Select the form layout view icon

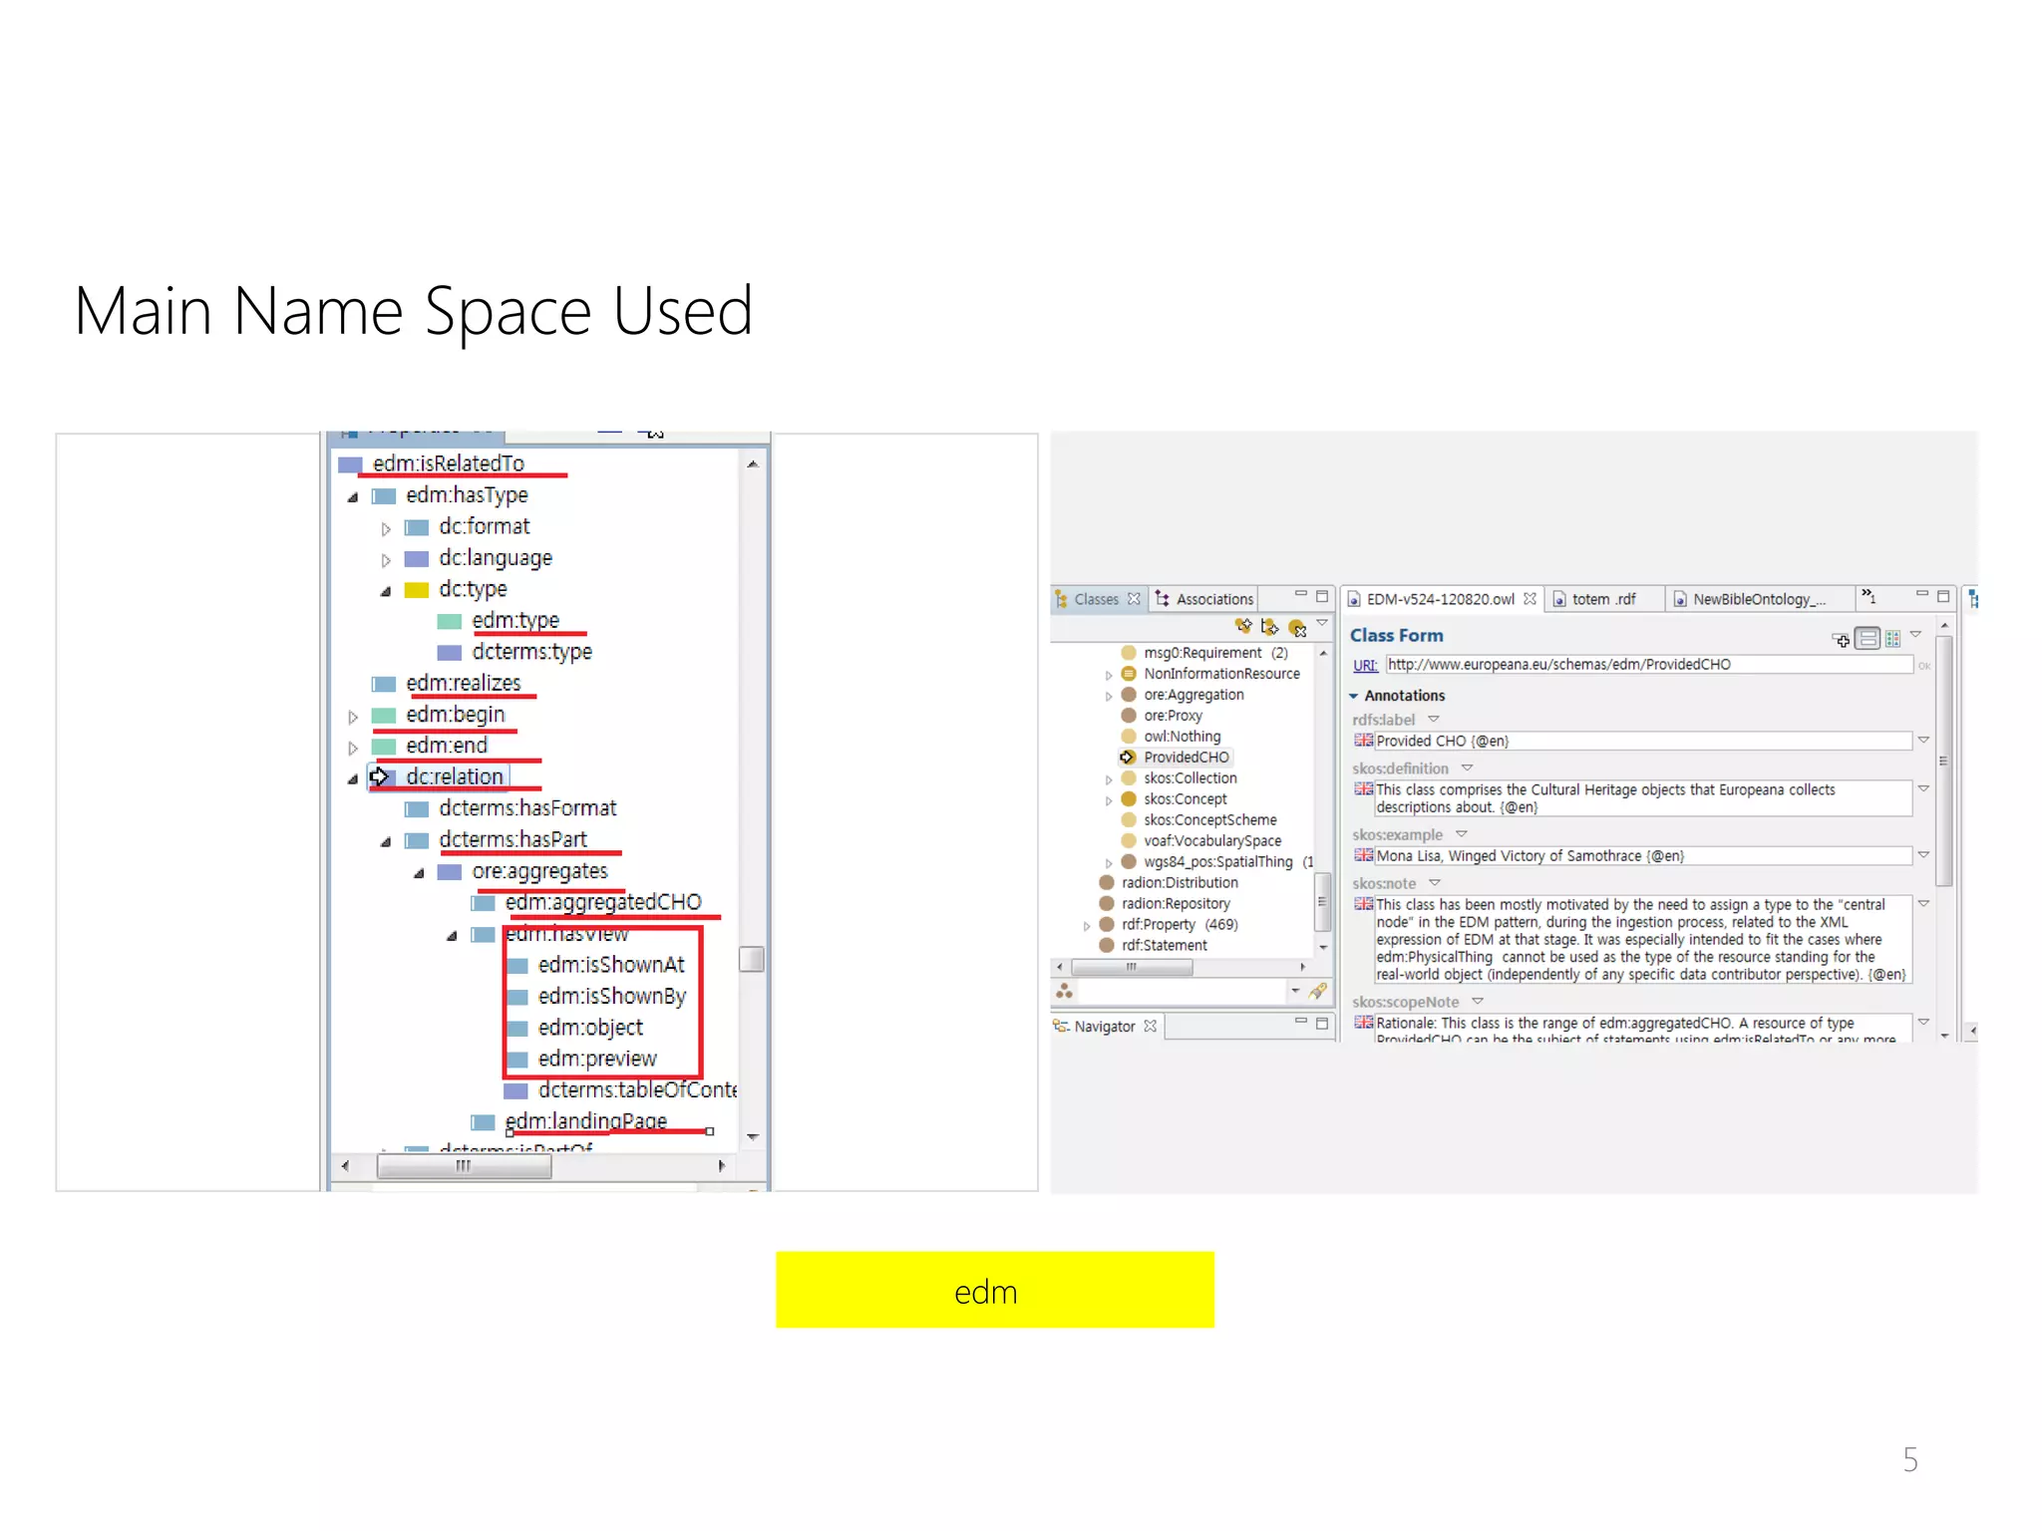pos(1868,639)
